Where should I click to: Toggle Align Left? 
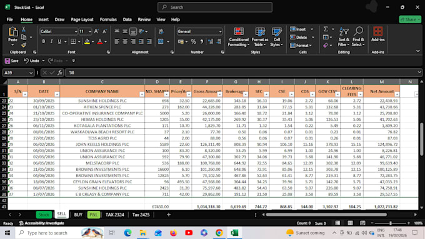[117, 41]
